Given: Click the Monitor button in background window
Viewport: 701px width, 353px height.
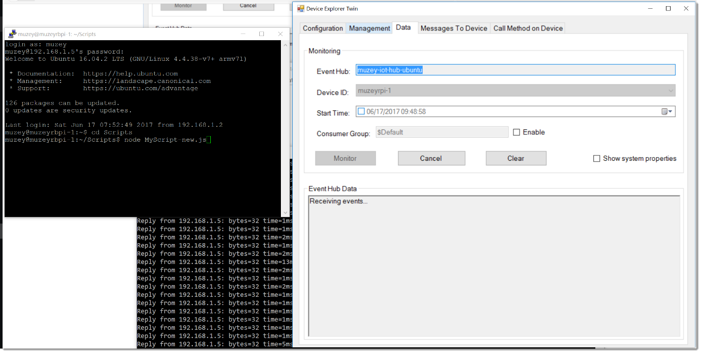Looking at the screenshot, I should click(183, 6).
